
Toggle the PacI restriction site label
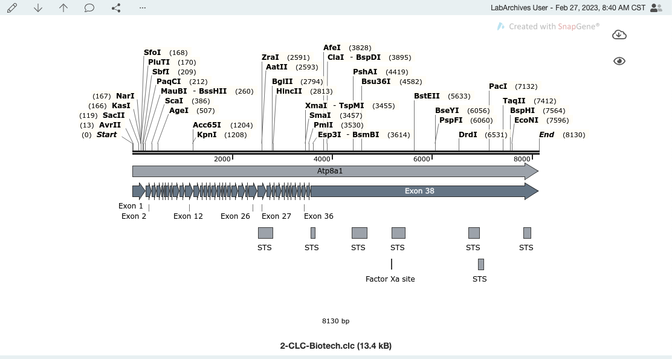pyautogui.click(x=497, y=86)
